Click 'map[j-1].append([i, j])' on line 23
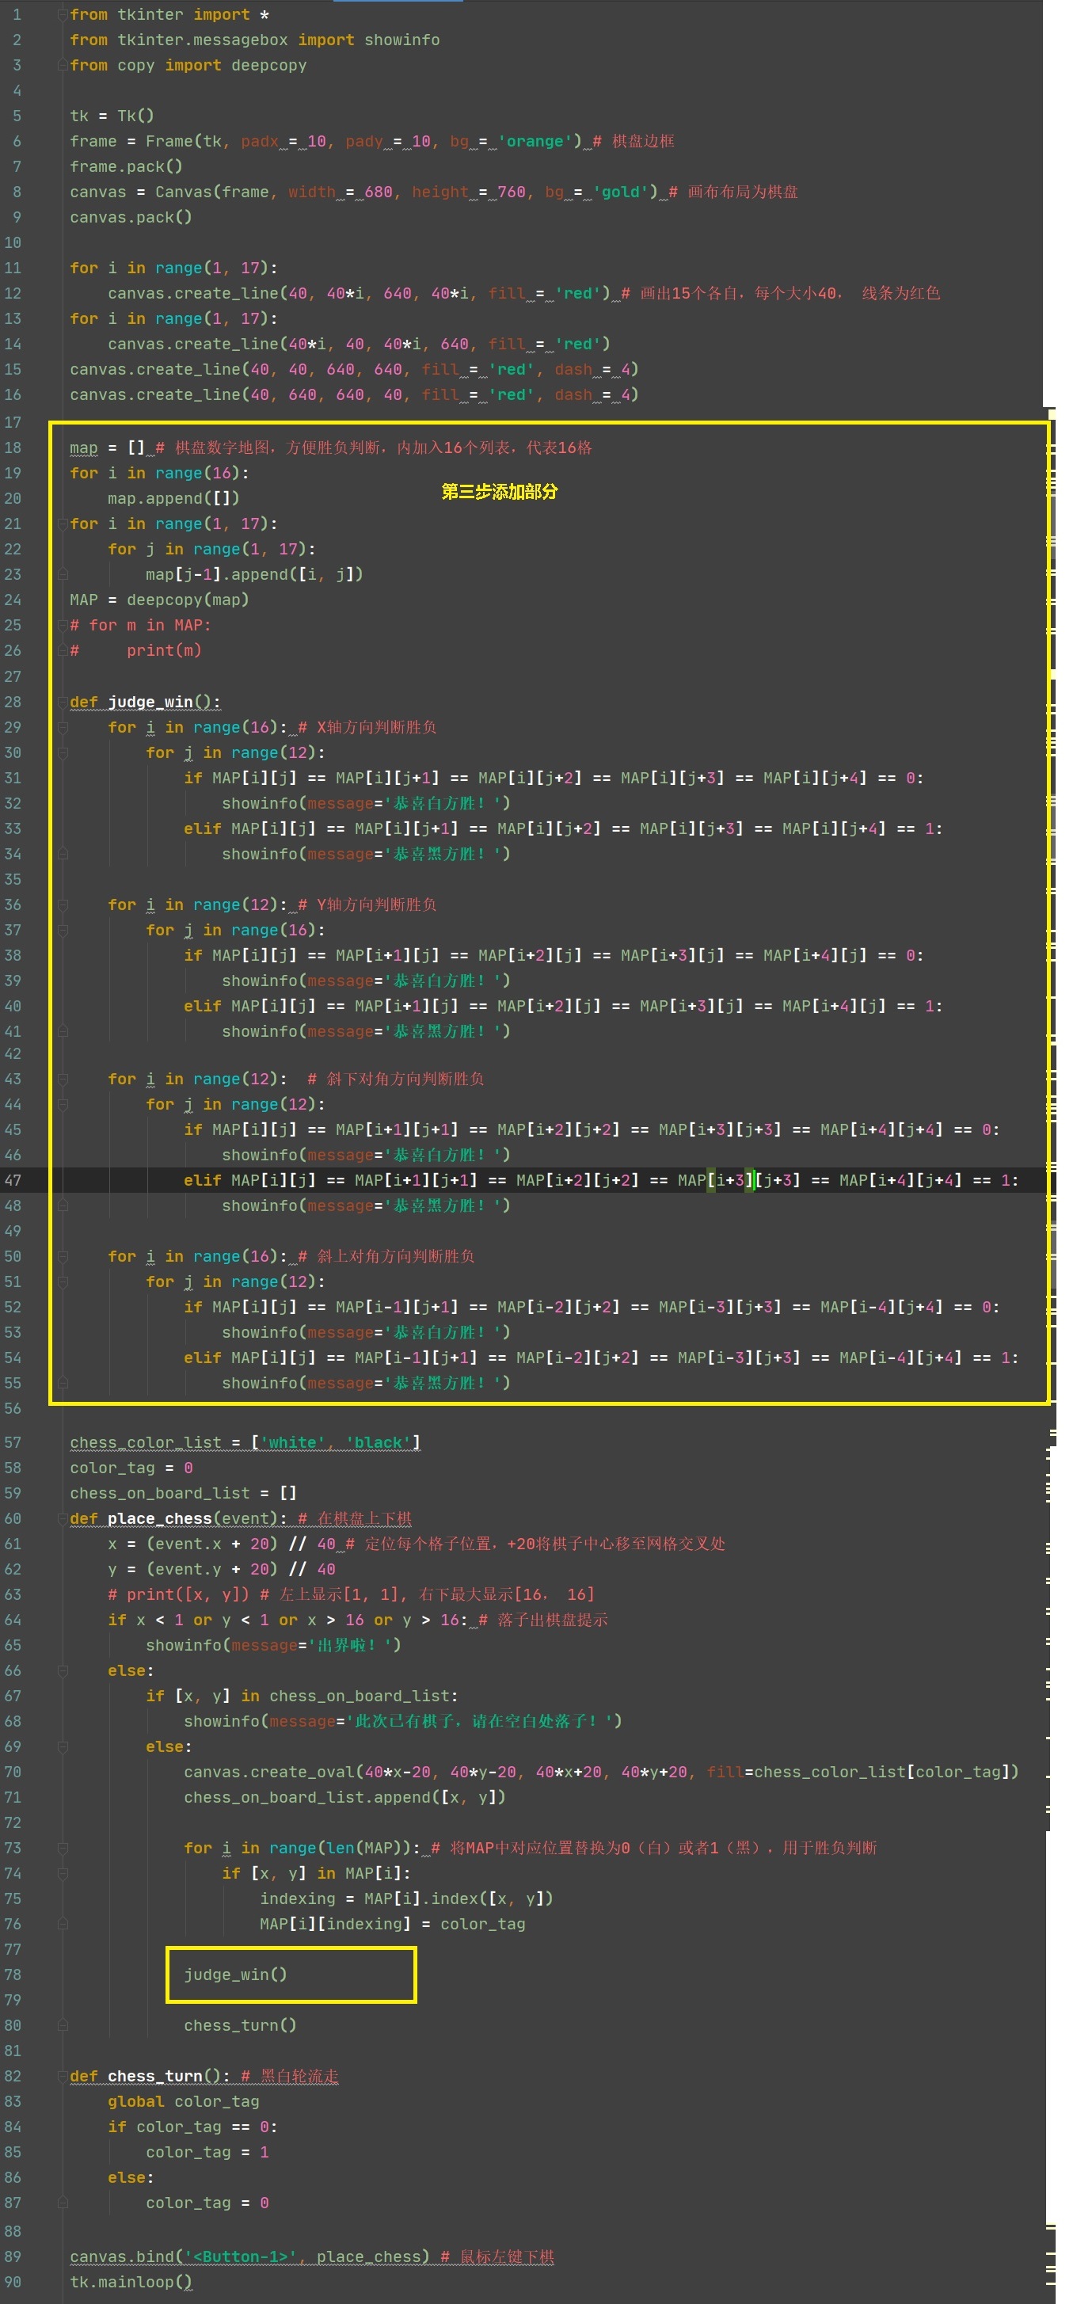1077x2304 pixels. [x=254, y=574]
